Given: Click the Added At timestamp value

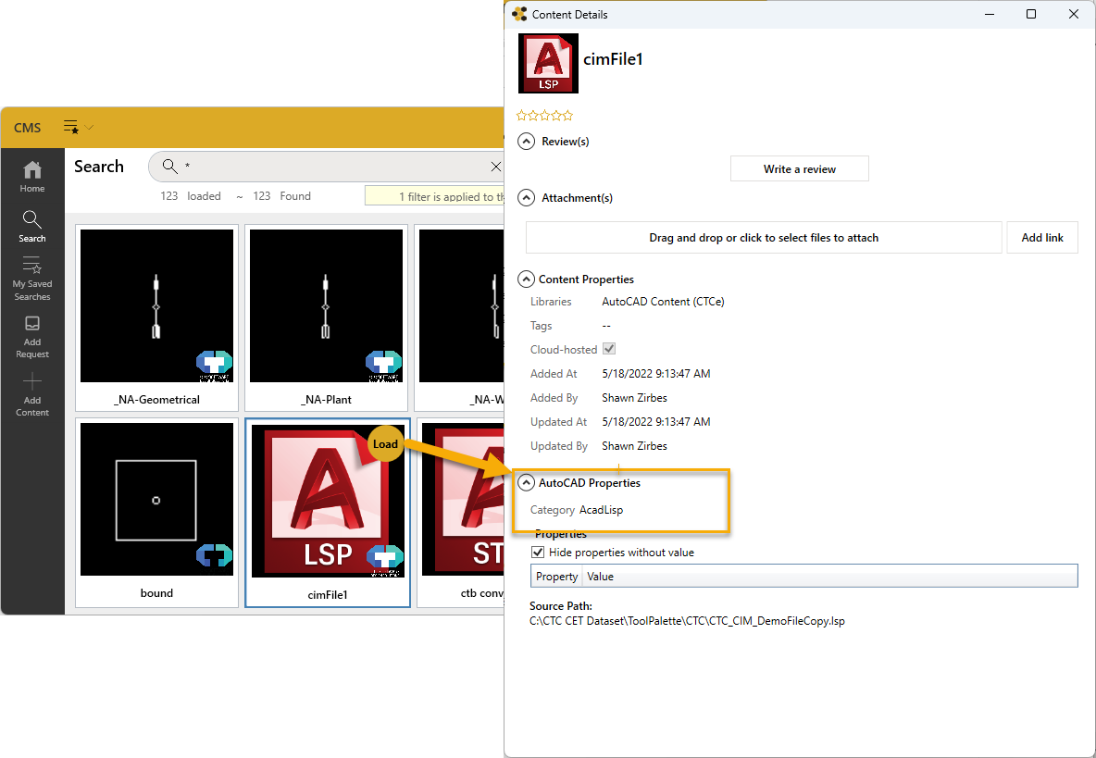Looking at the screenshot, I should (656, 374).
